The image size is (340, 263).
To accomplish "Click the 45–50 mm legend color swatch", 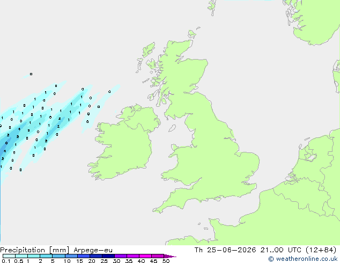I will 158,256.
